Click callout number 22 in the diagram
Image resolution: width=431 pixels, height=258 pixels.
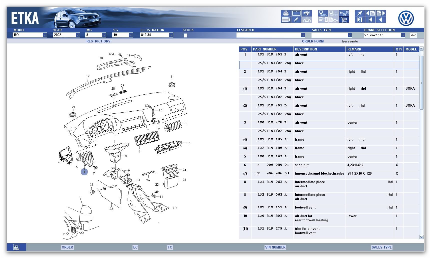111,209
